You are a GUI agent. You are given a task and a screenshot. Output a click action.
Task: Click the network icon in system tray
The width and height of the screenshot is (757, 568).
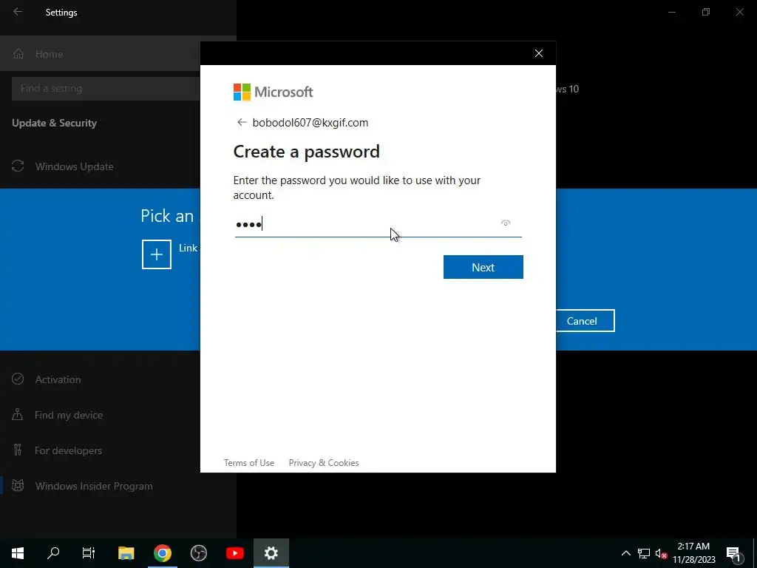pos(644,553)
